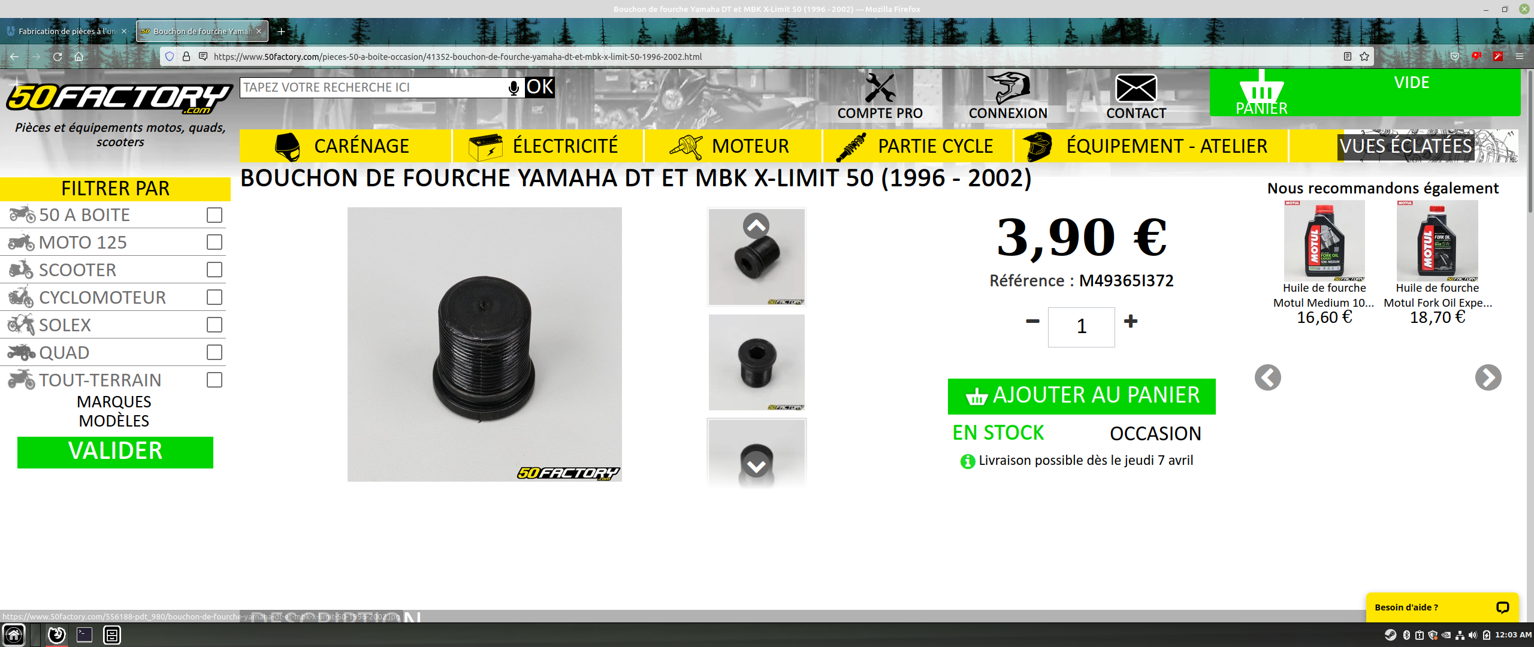Go to previous recommended products arrow

point(1268,377)
